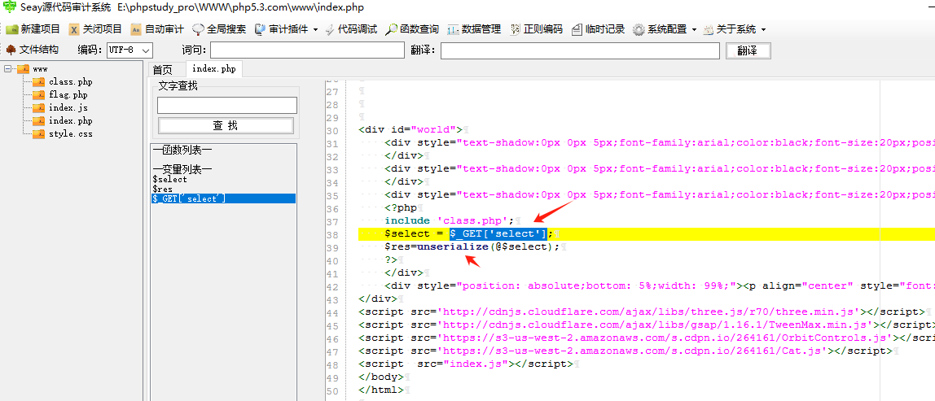
Task: Click the 查找 button
Action: (x=226, y=125)
